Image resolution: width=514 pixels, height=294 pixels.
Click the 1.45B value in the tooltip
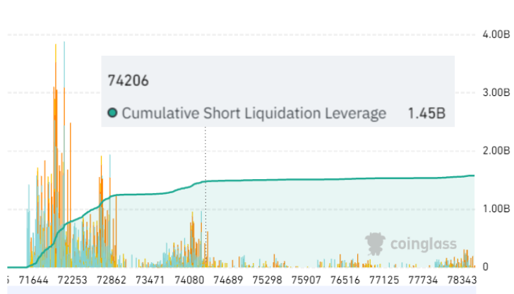click(426, 113)
